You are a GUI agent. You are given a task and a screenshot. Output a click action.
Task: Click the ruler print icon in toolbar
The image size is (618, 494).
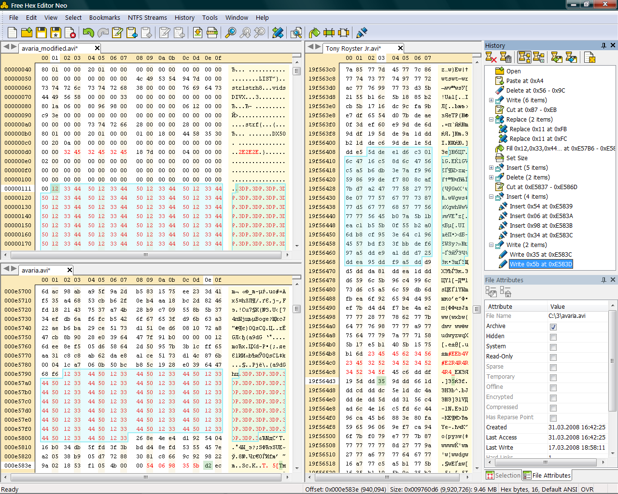coord(212,32)
